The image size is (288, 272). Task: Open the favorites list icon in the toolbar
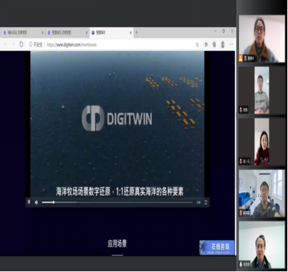(x=206, y=44)
